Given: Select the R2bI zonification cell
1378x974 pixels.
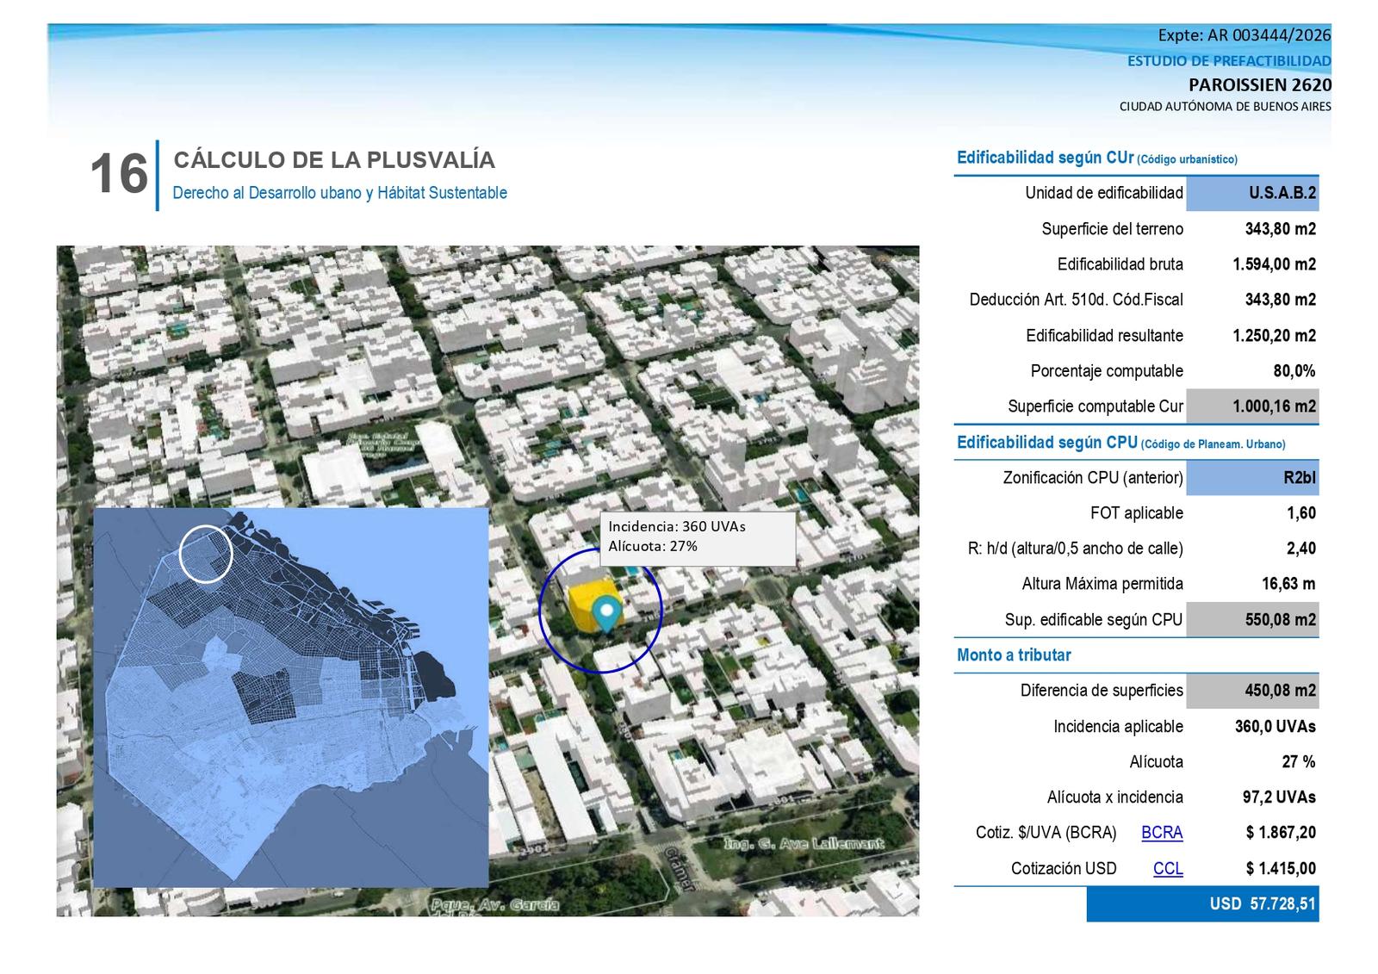Looking at the screenshot, I should click(1252, 478).
